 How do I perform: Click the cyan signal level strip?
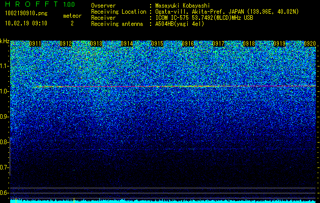[x=163, y=201]
